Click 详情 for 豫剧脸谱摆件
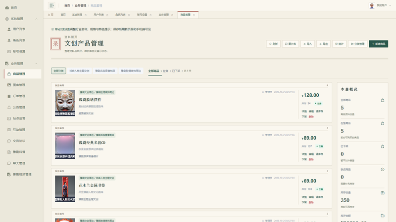Image resolution: width=396 pixels, height=222 pixels. coord(304,111)
